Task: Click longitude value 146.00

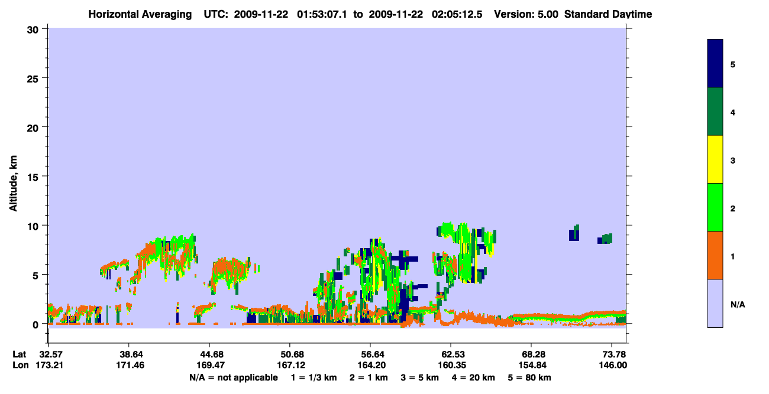Action: coord(612,365)
